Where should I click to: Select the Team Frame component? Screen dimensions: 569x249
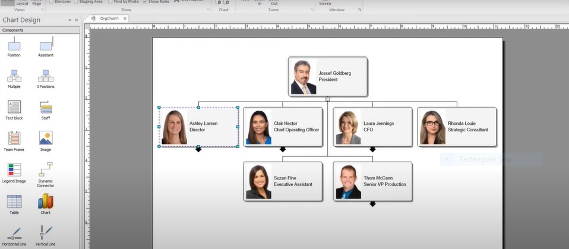pyautogui.click(x=14, y=140)
